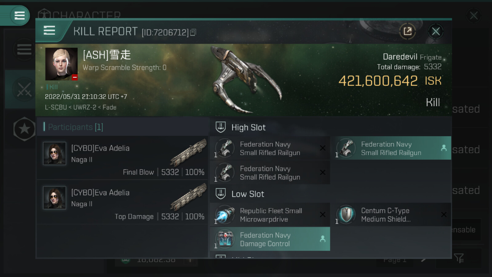
Task: Collapse the Low Slot section
Action: click(x=248, y=194)
